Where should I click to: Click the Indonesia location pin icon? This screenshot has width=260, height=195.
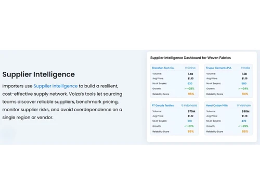[x=182, y=106]
